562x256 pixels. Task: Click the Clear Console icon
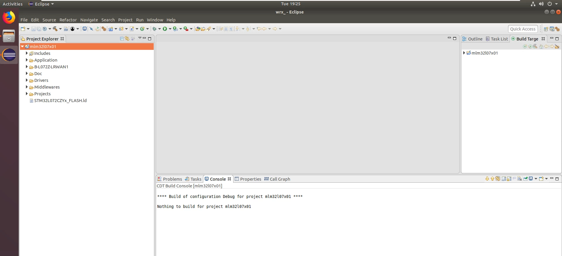point(519,179)
